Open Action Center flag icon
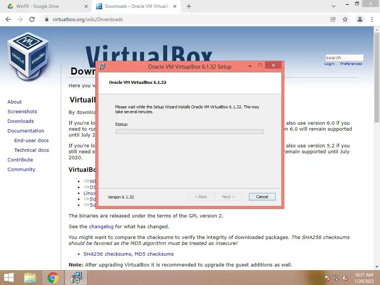The height and width of the screenshot is (285, 380). point(327,278)
